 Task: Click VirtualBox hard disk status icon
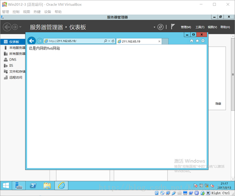tap(157, 193)
